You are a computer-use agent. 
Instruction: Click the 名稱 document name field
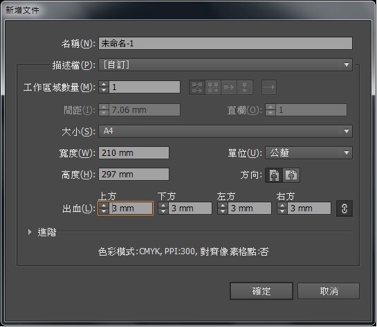[226, 44]
